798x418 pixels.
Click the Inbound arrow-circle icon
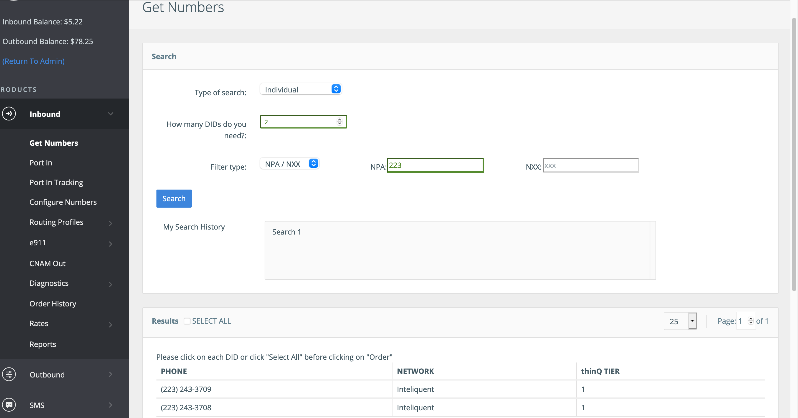point(9,114)
